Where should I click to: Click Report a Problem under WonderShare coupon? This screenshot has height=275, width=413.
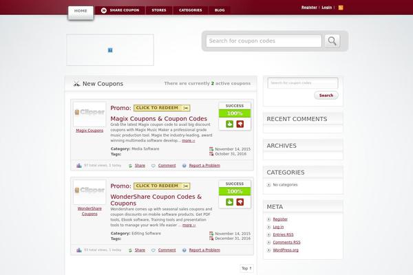[204, 250]
